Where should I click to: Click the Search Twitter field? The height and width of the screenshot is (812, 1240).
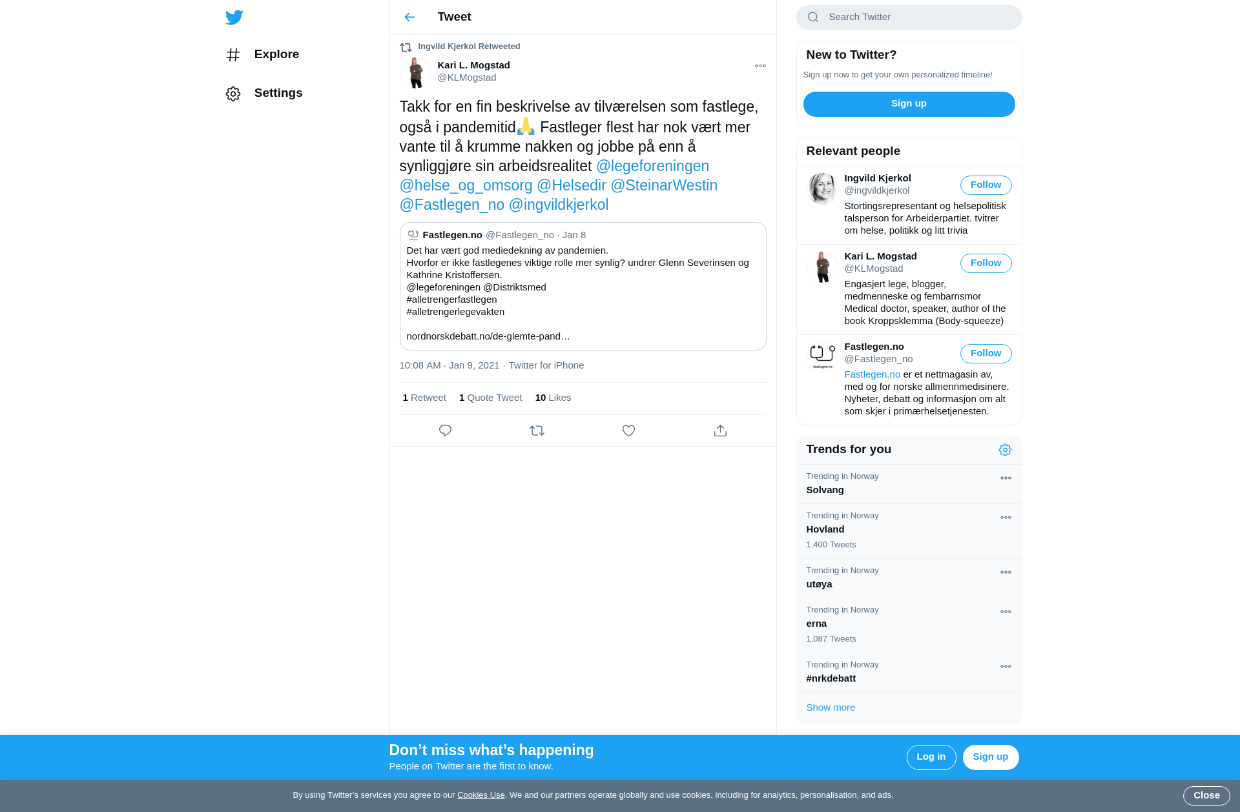click(909, 17)
